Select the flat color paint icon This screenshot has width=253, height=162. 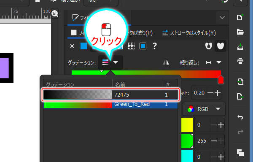(84, 46)
